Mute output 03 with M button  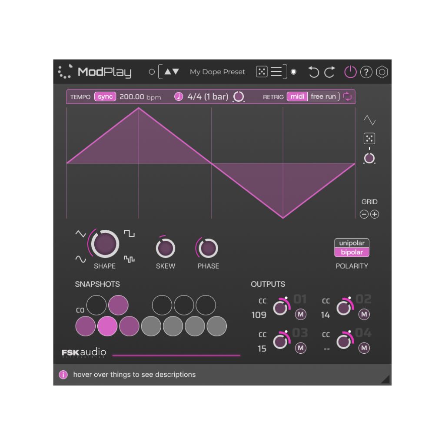point(301,348)
